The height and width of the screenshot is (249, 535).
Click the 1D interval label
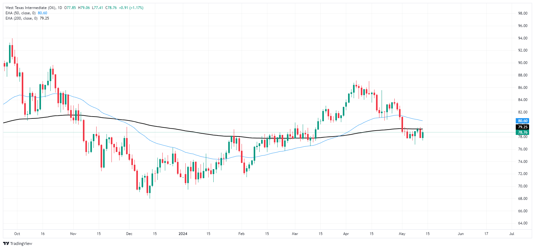click(60, 8)
